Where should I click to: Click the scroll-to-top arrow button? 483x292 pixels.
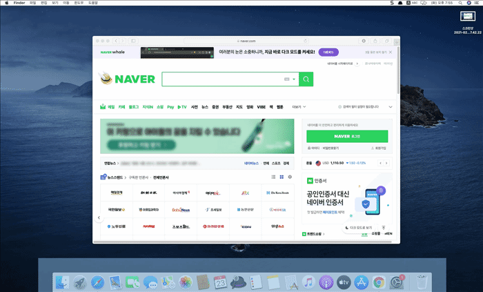click(384, 228)
